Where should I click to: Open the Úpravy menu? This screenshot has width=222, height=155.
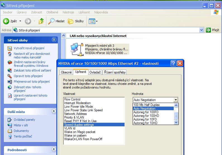click(x=22, y=12)
